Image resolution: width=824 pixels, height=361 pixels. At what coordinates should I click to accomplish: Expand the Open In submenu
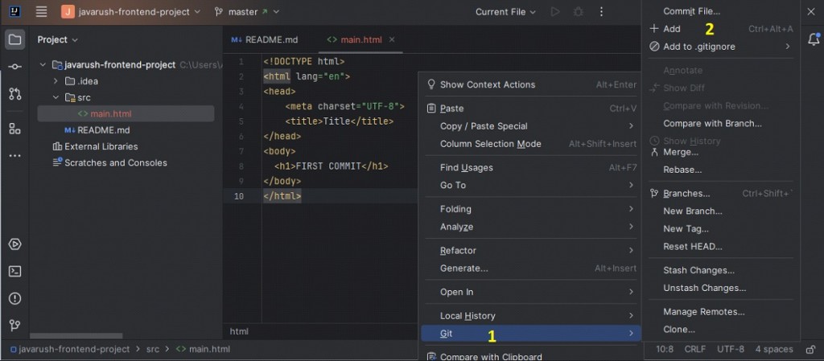(531, 292)
